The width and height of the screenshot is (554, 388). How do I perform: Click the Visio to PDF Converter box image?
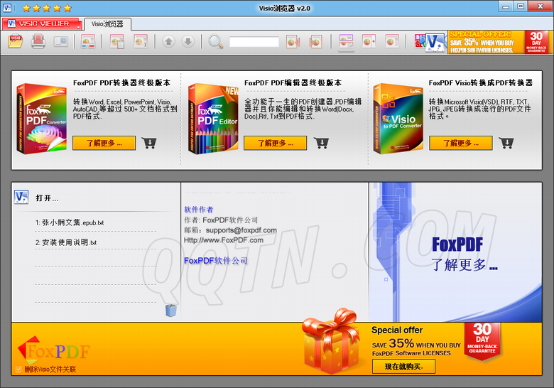point(398,119)
